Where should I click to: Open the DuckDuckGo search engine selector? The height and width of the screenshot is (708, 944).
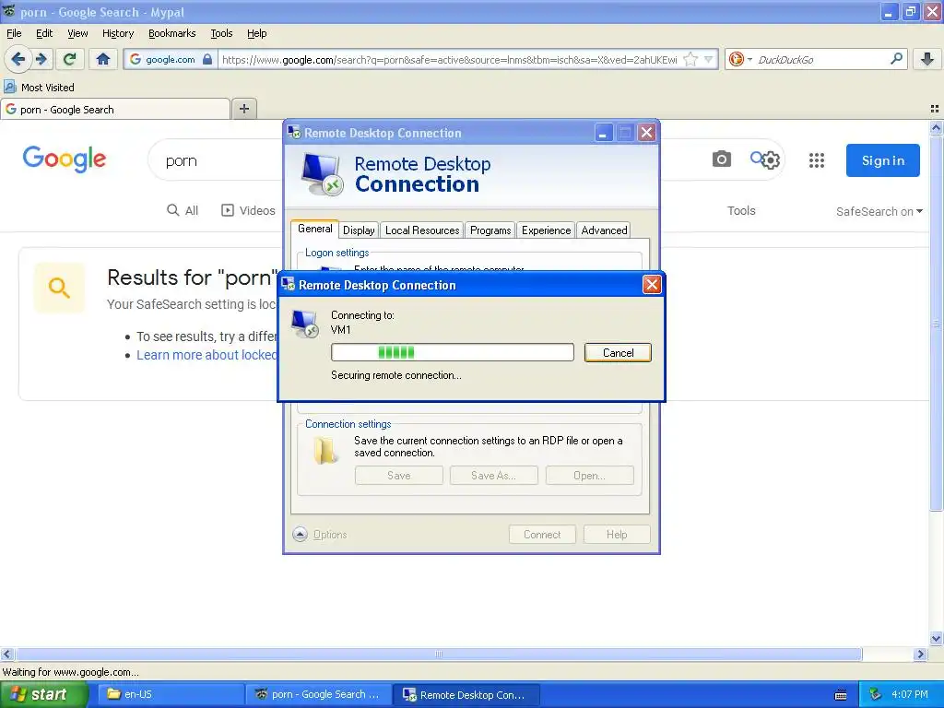click(x=740, y=59)
